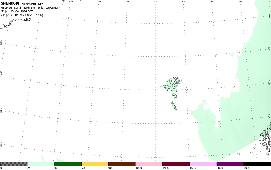Click the "DMI/NEA-FI" title text
Viewport: 271px width, 170px height.
(10, 4)
